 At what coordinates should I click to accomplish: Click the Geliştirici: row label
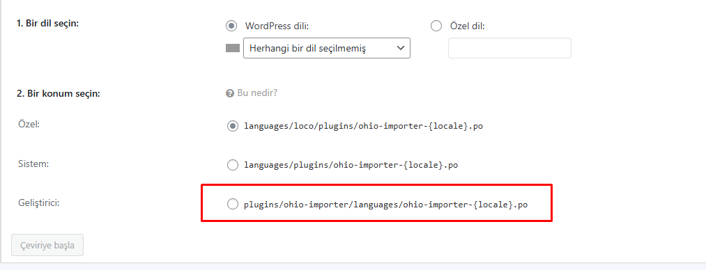(38, 202)
